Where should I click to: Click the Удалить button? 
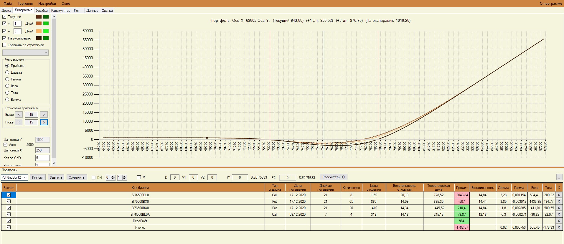click(56, 177)
